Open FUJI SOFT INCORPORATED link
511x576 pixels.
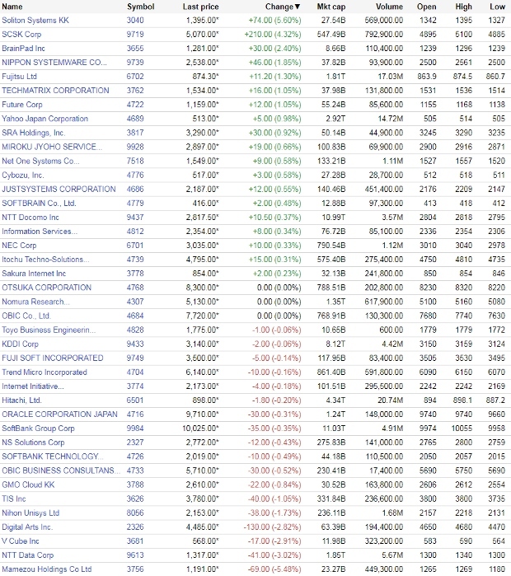53,358
